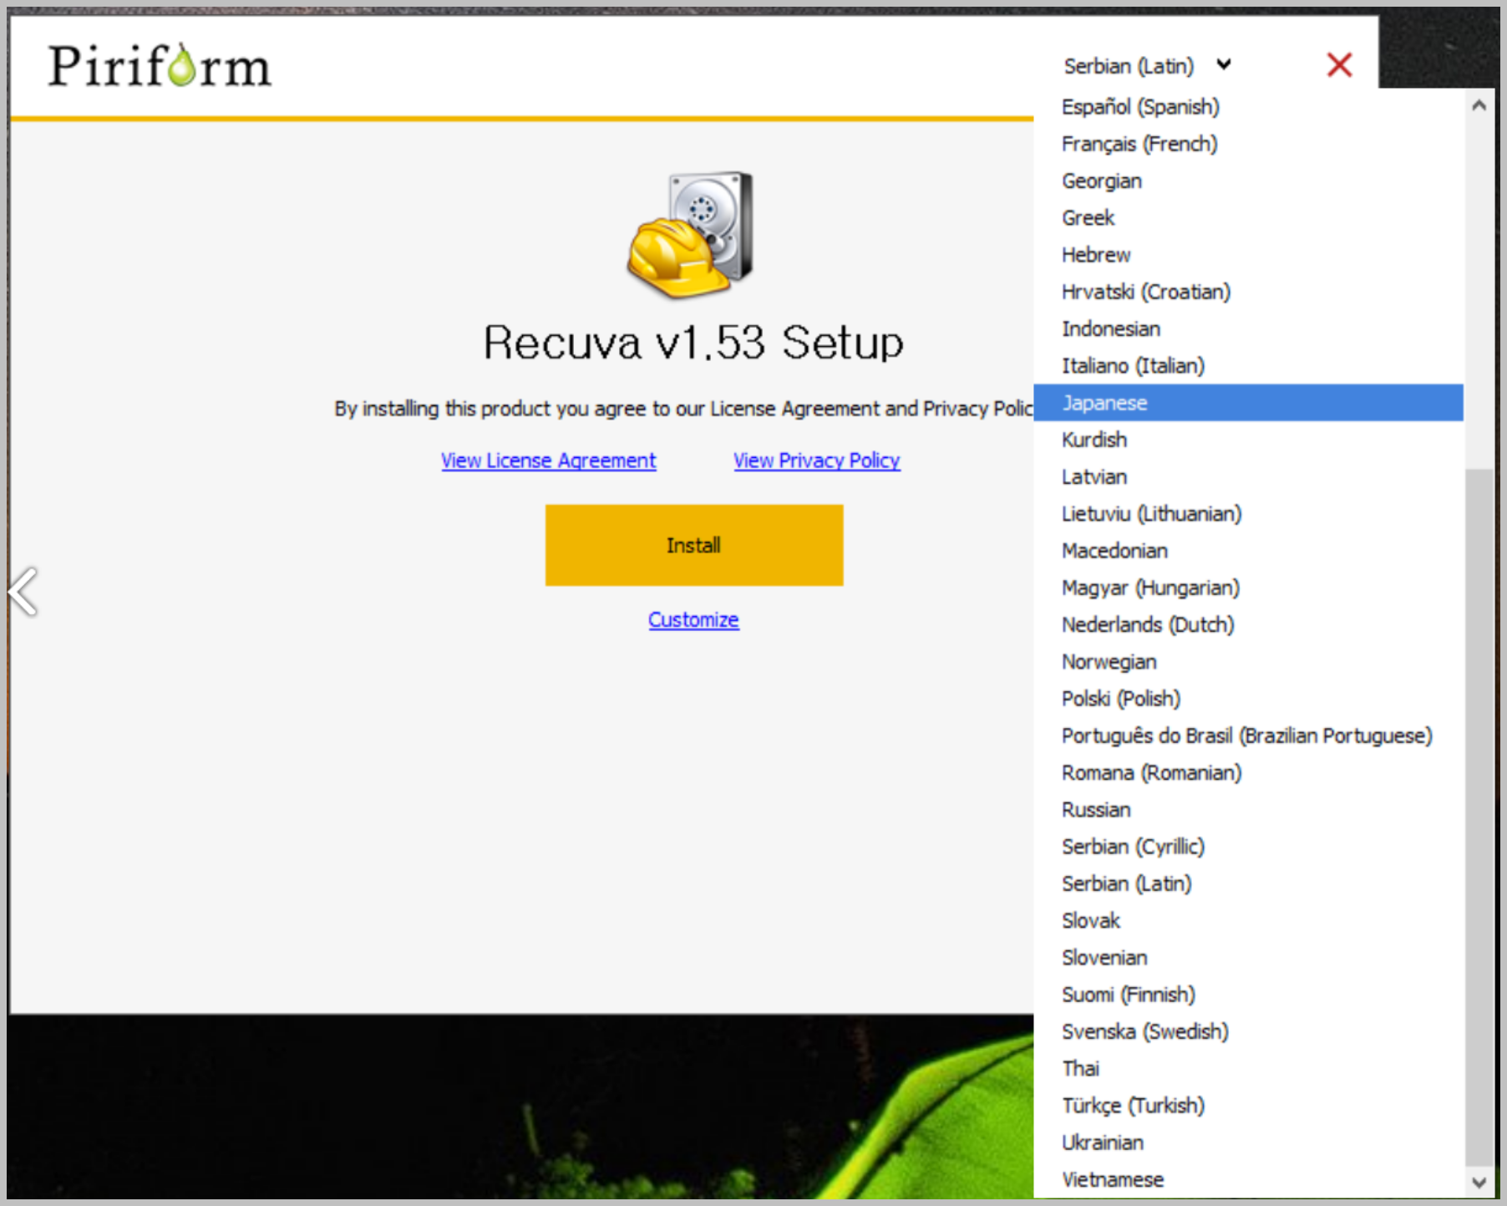The image size is (1507, 1206).
Task: Select Suomi (Finnish) language
Action: (x=1248, y=995)
